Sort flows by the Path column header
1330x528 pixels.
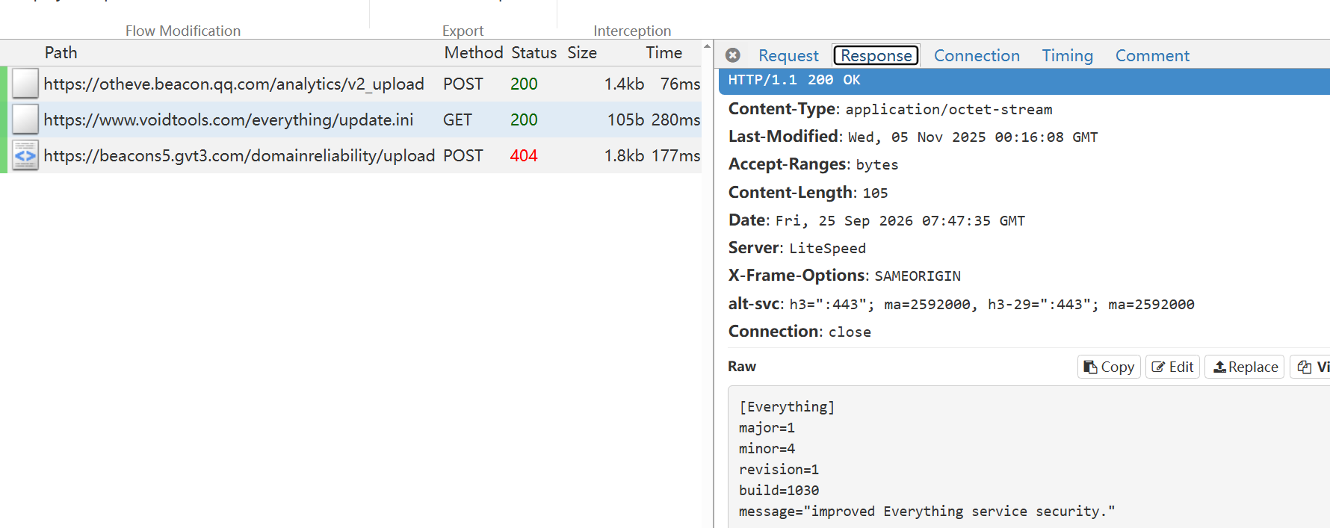tap(61, 52)
